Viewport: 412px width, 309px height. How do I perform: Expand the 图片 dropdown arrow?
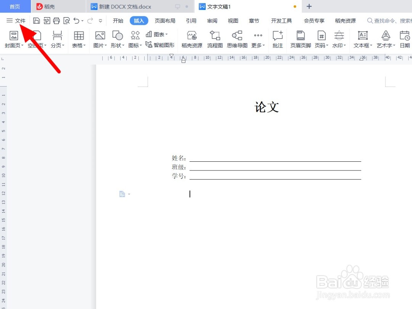tap(106, 45)
